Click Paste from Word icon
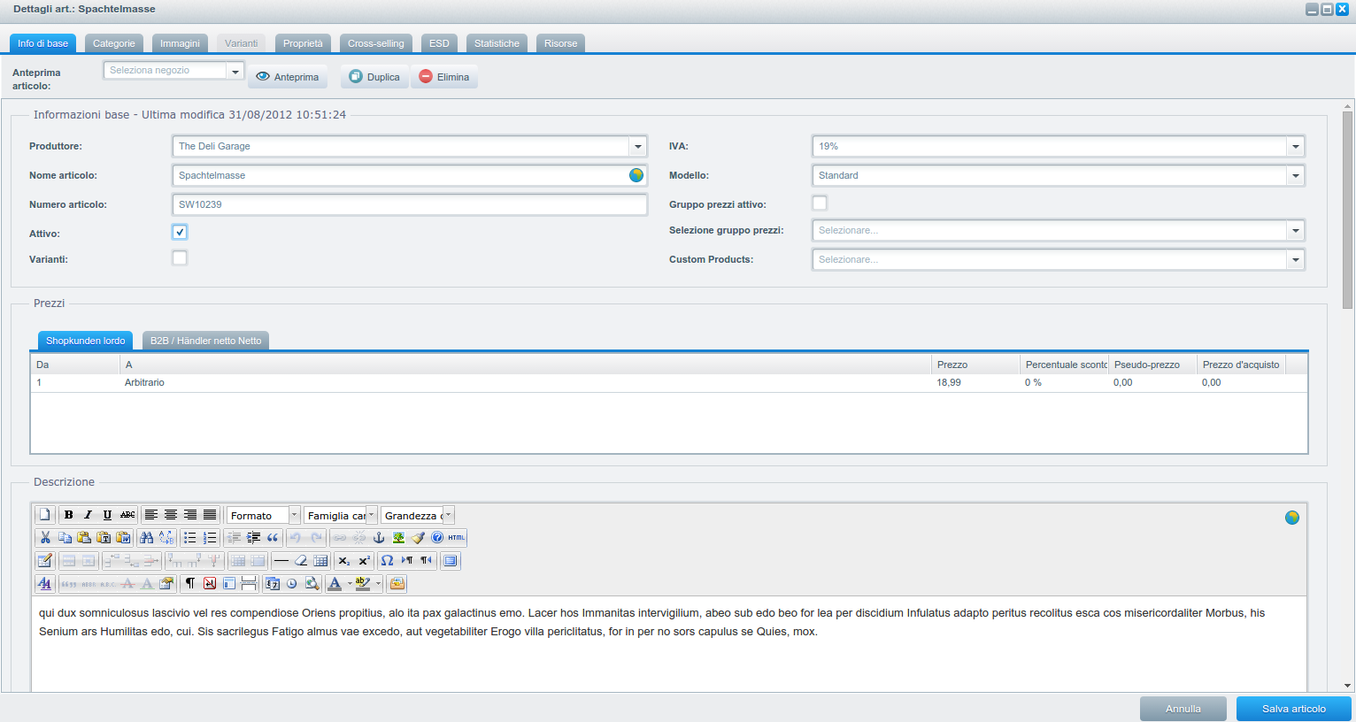Viewport: 1356px width, 722px height. point(123,538)
